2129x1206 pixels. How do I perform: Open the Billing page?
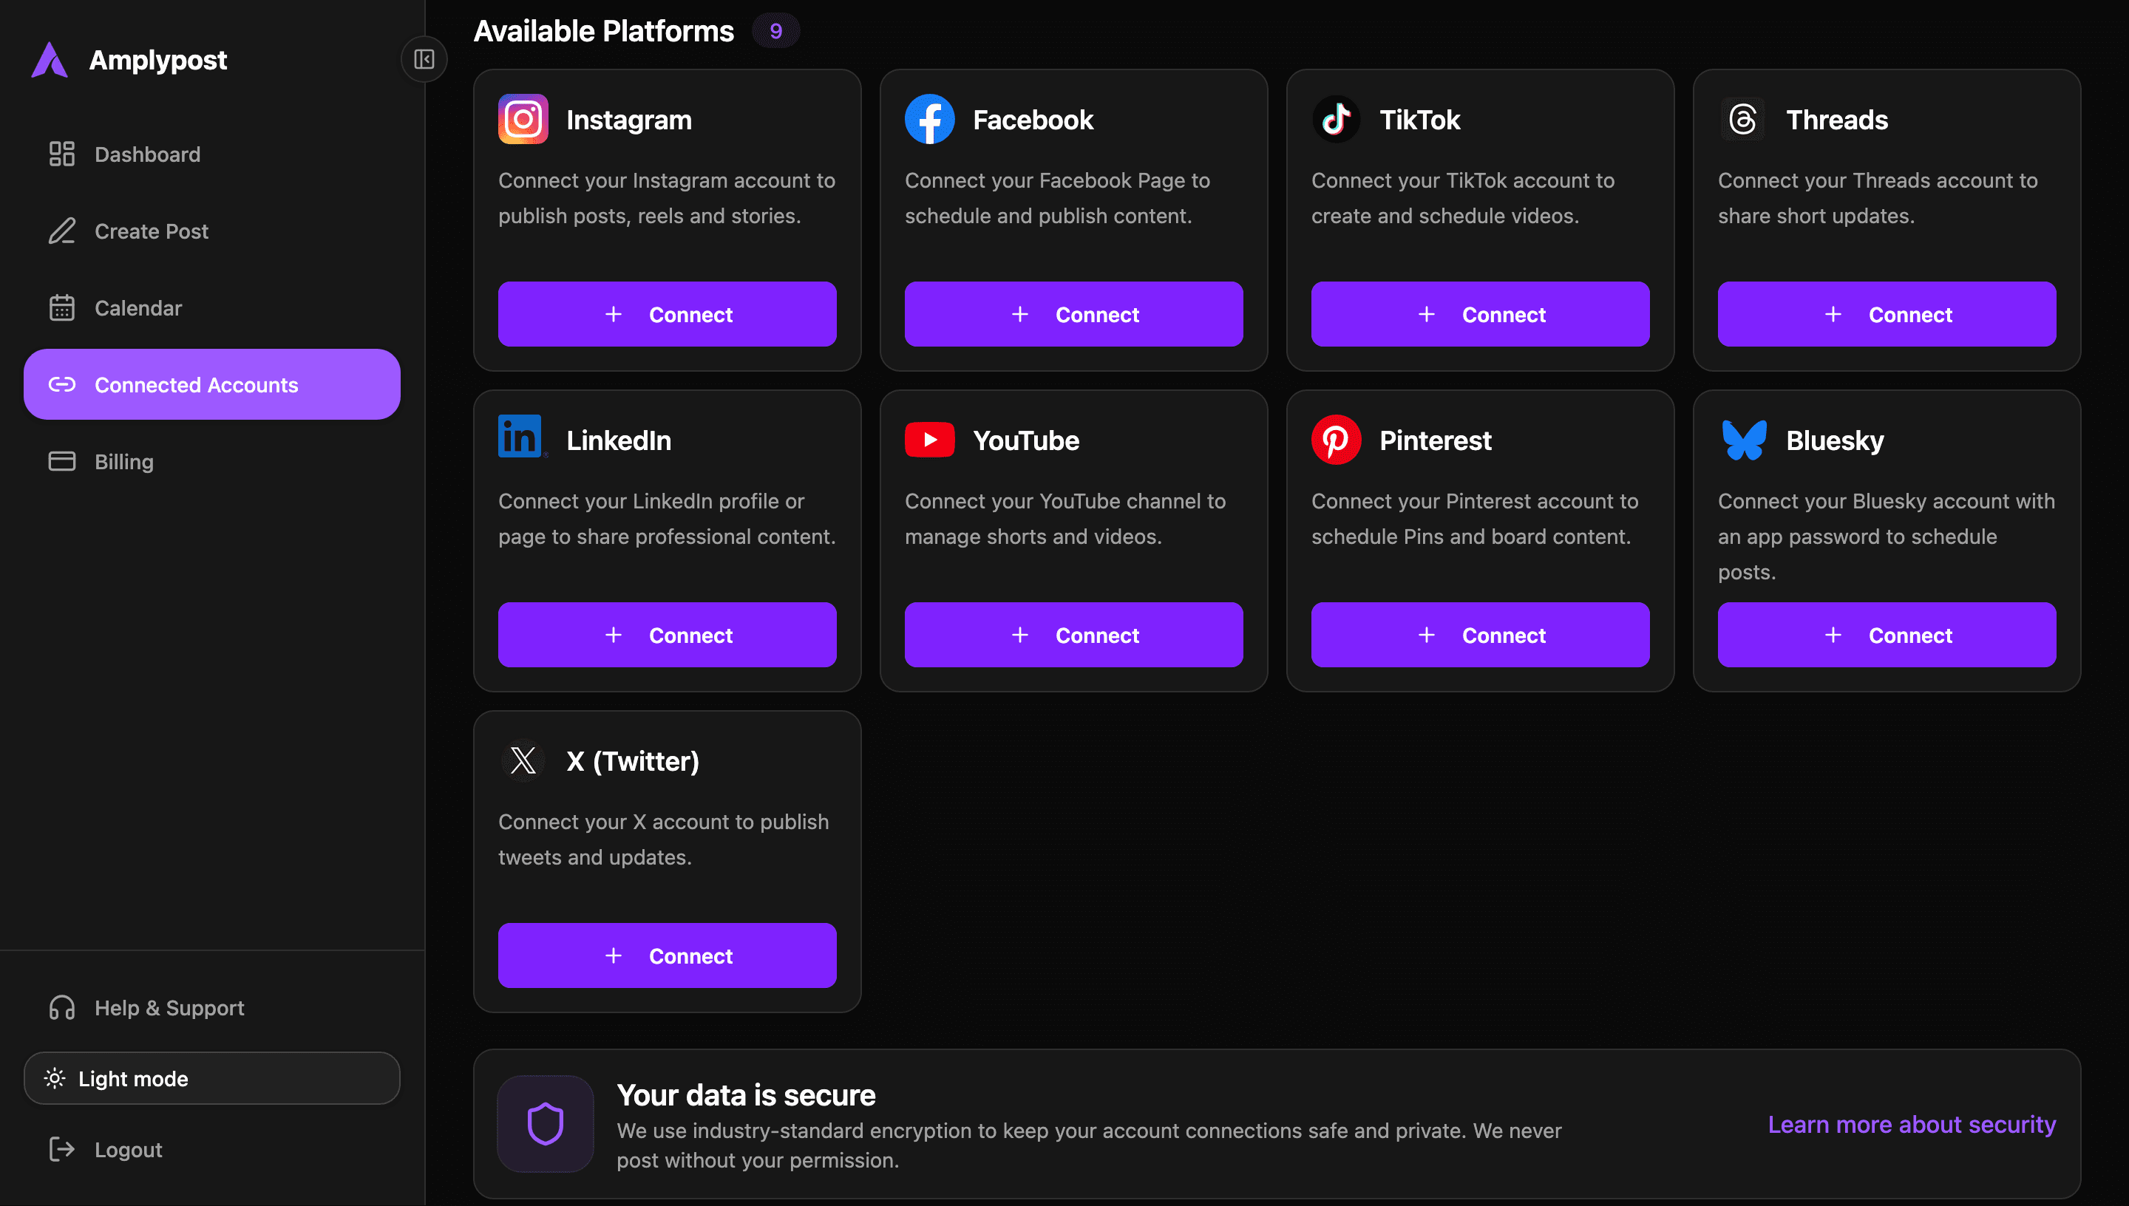212,461
